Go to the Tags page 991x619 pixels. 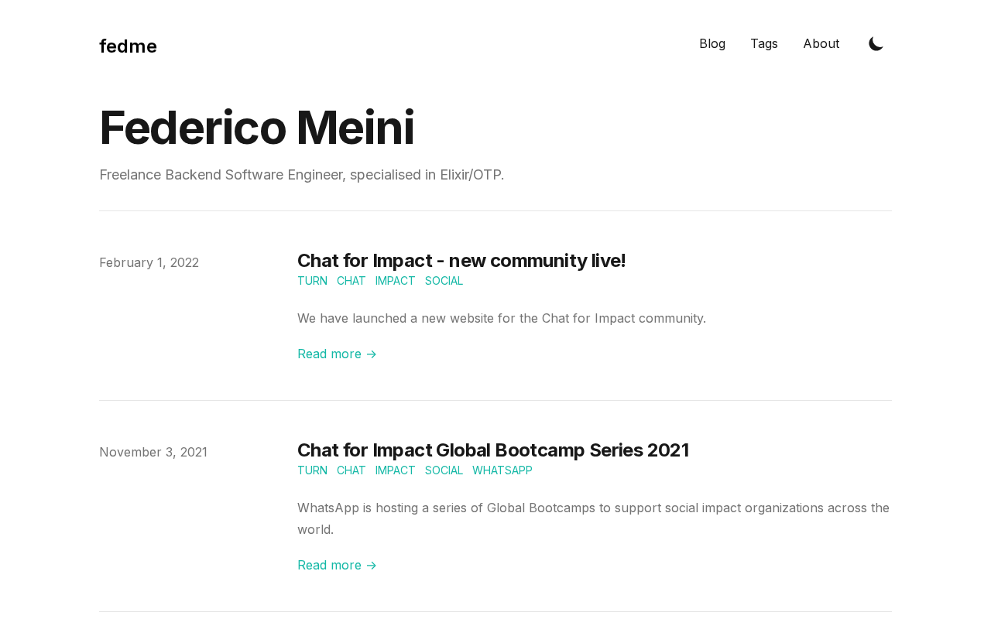pos(764,44)
